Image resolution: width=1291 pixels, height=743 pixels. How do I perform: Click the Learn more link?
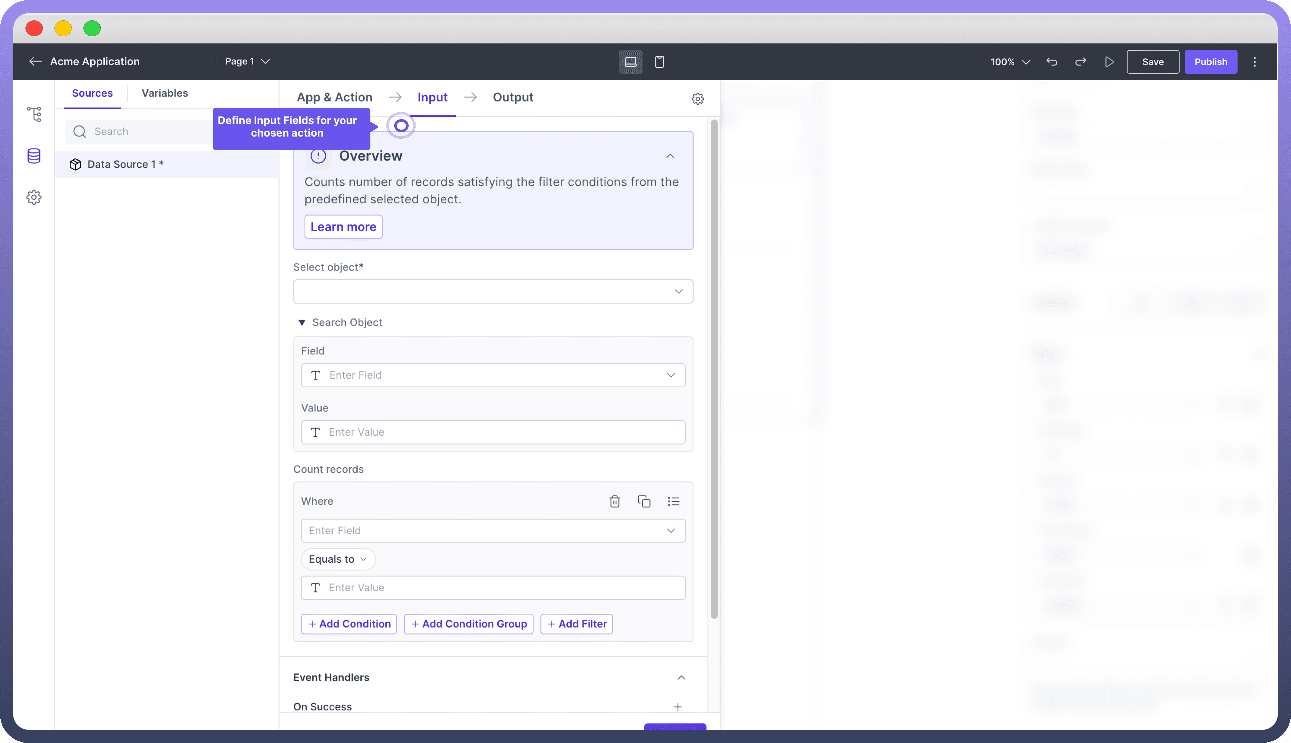343,227
